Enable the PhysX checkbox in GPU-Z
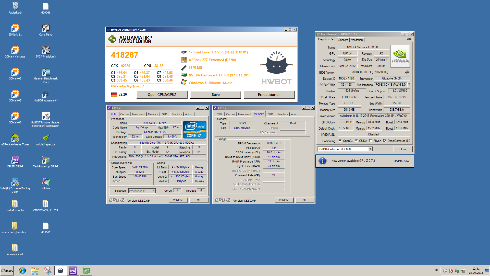490x276 pixels. pyautogui.click(x=371, y=141)
